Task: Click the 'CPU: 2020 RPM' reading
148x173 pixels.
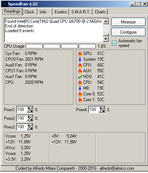Action: pyautogui.click(x=24, y=82)
